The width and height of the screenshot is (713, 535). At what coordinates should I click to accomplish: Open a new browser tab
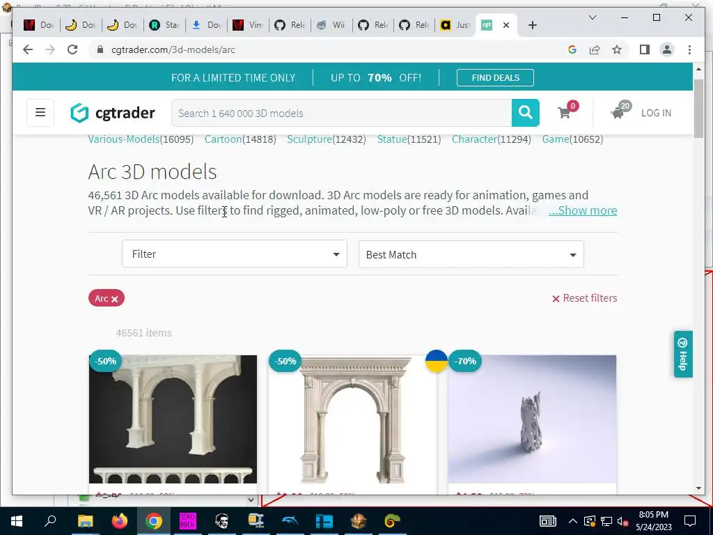(x=533, y=25)
